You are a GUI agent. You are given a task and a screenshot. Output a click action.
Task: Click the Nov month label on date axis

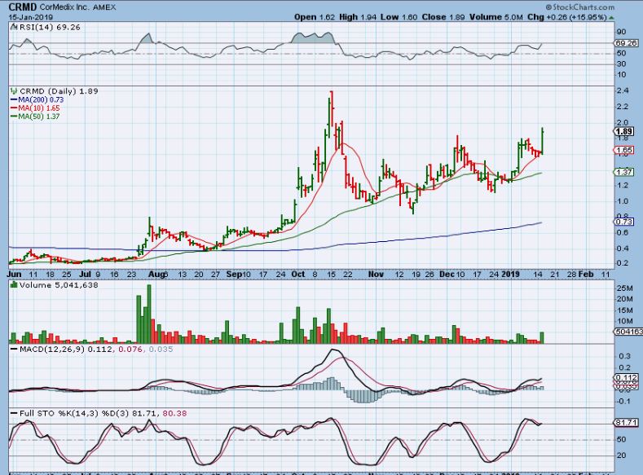(376, 275)
